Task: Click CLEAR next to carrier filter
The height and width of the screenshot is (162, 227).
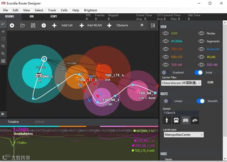Action: click(x=210, y=82)
